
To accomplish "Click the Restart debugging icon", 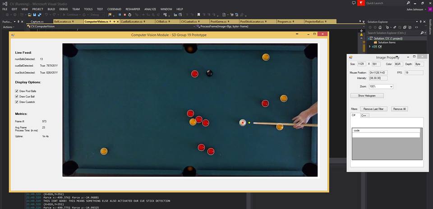I will click(x=129, y=15).
